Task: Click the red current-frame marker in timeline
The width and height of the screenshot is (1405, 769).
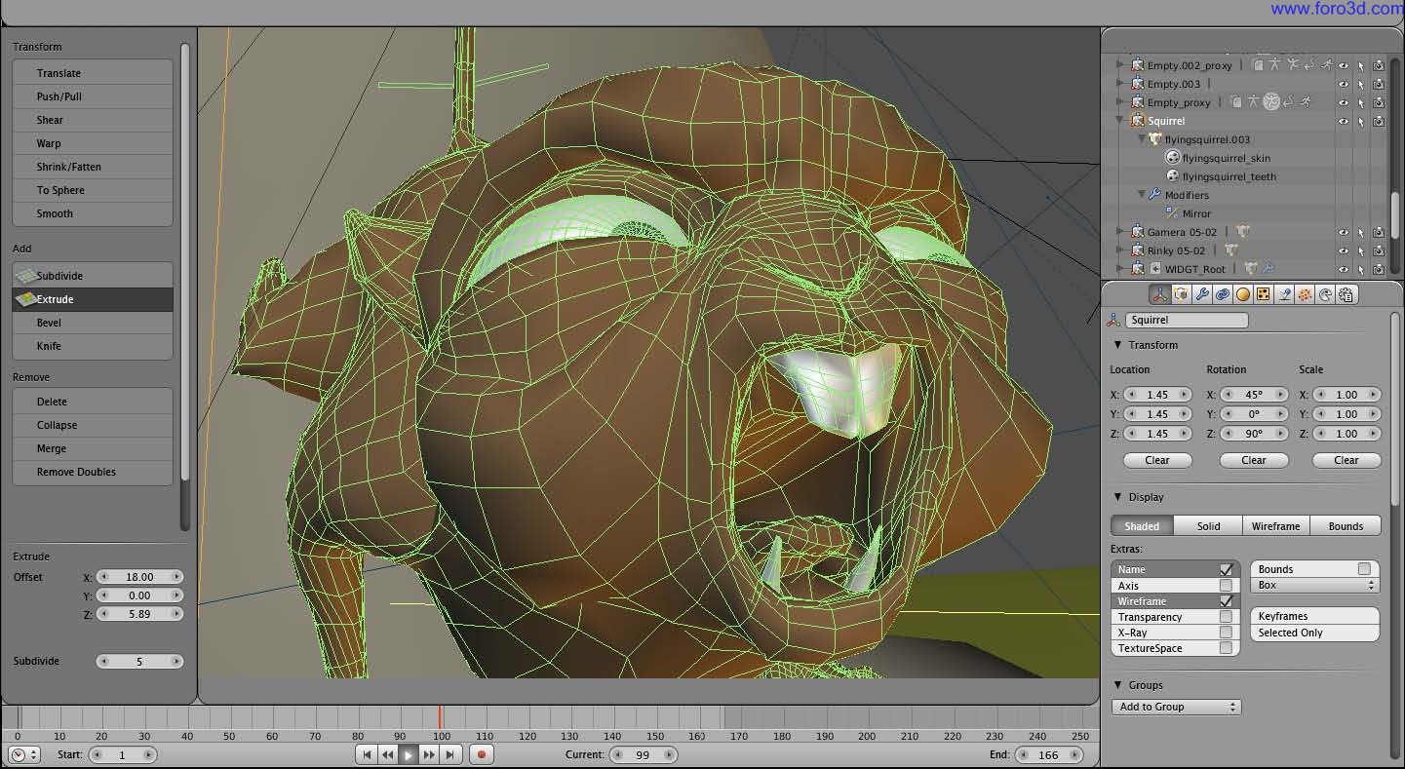Action: click(440, 717)
